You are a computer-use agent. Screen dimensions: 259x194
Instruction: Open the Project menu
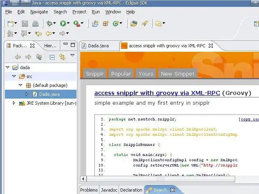(79, 12)
